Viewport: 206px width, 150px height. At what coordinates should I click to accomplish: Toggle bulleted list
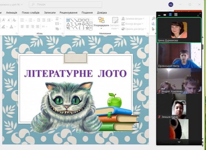click(22, 20)
